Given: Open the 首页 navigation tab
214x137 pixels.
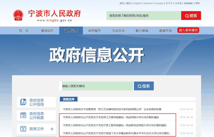Looking at the screenshot, I should pos(24,31).
